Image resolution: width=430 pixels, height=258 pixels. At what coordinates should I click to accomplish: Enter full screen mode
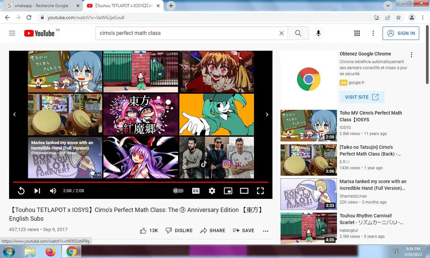click(x=260, y=191)
